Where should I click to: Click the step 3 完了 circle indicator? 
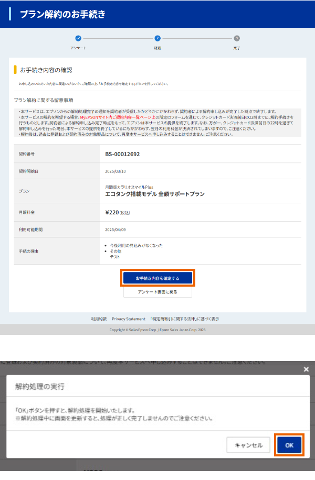pos(237,38)
